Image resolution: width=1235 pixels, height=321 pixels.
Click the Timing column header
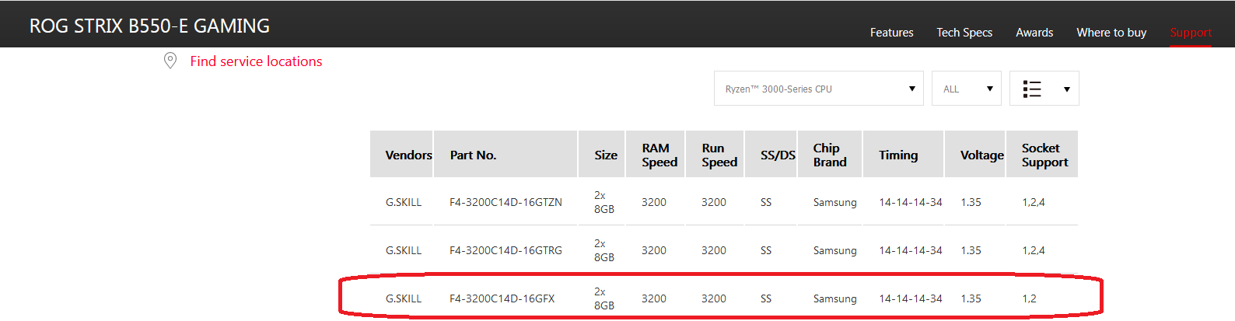pos(903,155)
